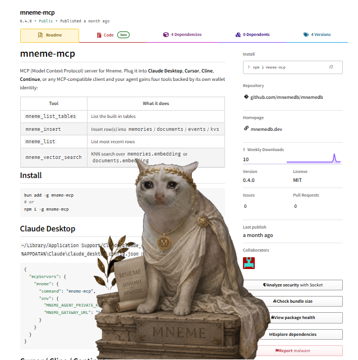Switch to the Code tab
This screenshot has width=358, height=360.
(113, 35)
